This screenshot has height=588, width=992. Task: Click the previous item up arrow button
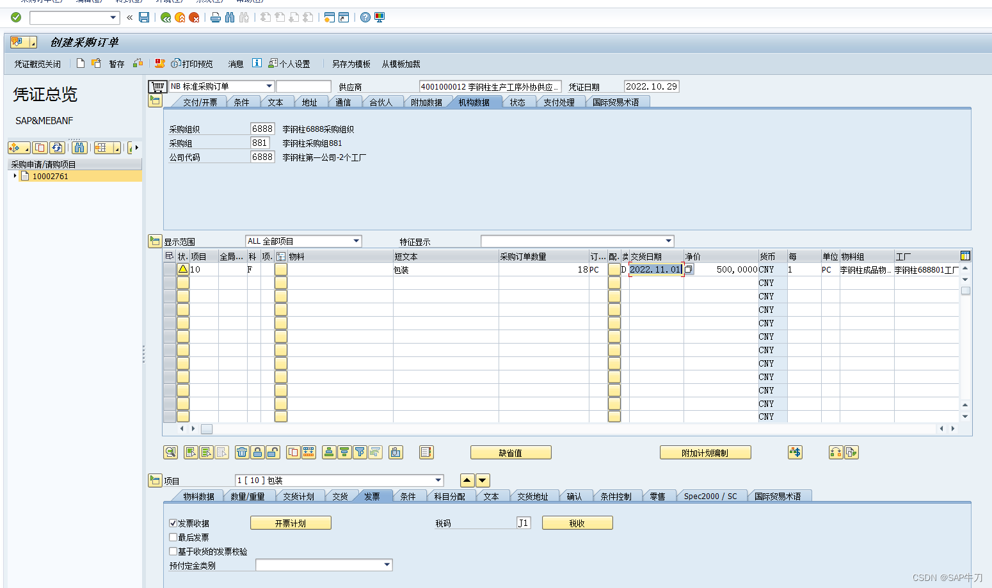point(467,481)
